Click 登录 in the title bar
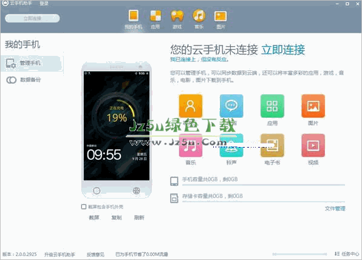 point(44,3)
